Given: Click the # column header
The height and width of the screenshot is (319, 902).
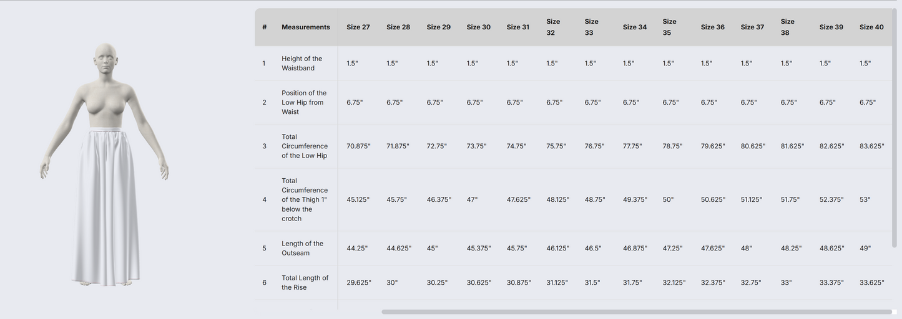Looking at the screenshot, I should [264, 27].
